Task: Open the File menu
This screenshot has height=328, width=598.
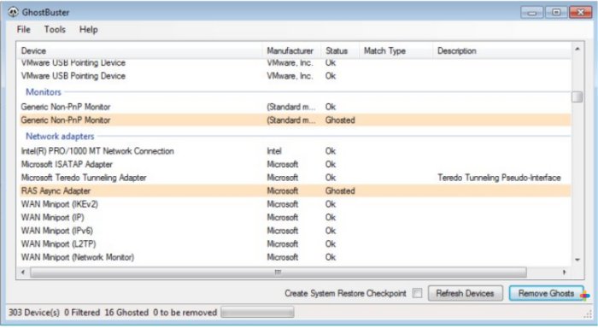Action: coord(23,29)
